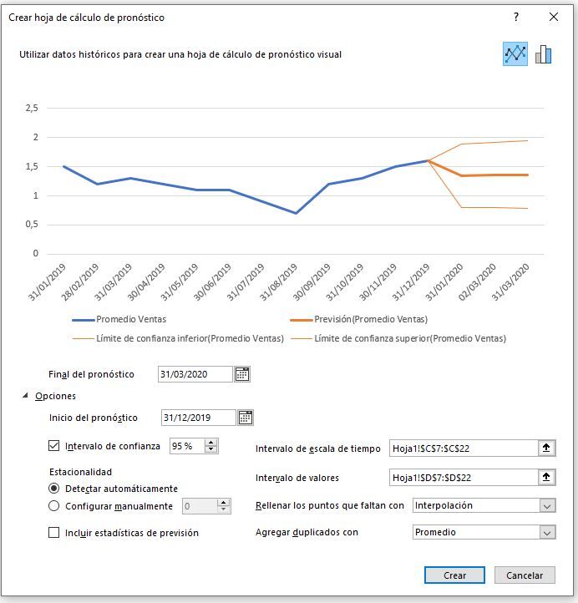Image resolution: width=578 pixels, height=603 pixels.
Task: Collapse range selector for Intervalo de valores
Action: tap(546, 477)
